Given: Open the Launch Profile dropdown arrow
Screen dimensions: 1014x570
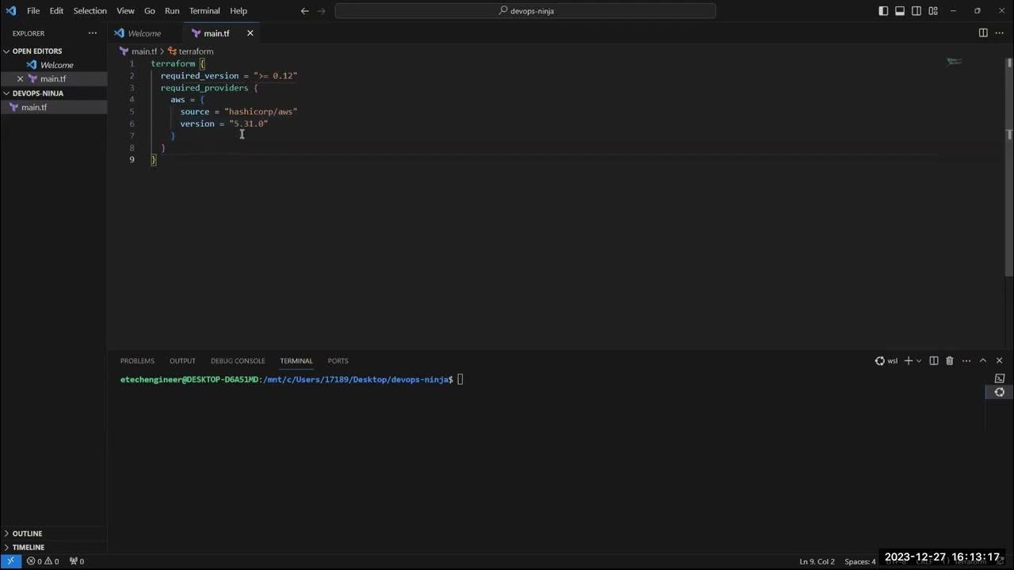Looking at the screenshot, I should click(x=919, y=361).
